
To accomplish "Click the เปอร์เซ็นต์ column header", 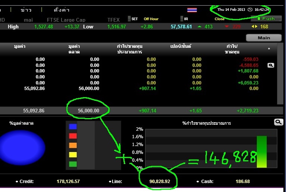I will click(x=180, y=46).
